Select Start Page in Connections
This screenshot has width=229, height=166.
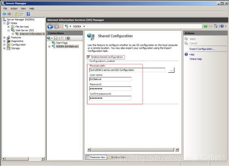[62, 43]
